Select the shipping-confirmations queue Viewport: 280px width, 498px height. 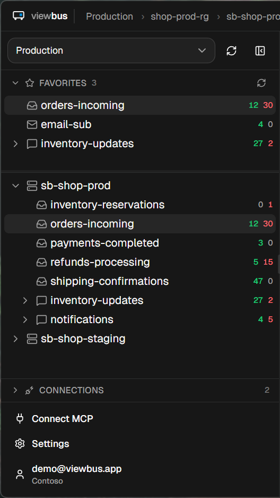(x=140, y=281)
